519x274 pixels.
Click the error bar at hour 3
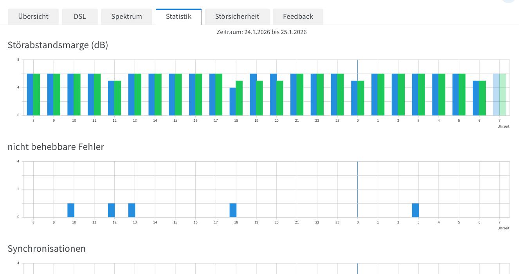415,210
